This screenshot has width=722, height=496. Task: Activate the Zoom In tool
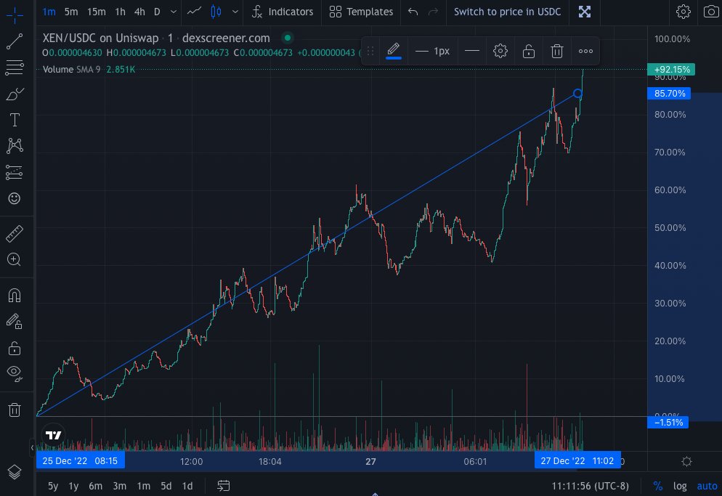coord(15,259)
